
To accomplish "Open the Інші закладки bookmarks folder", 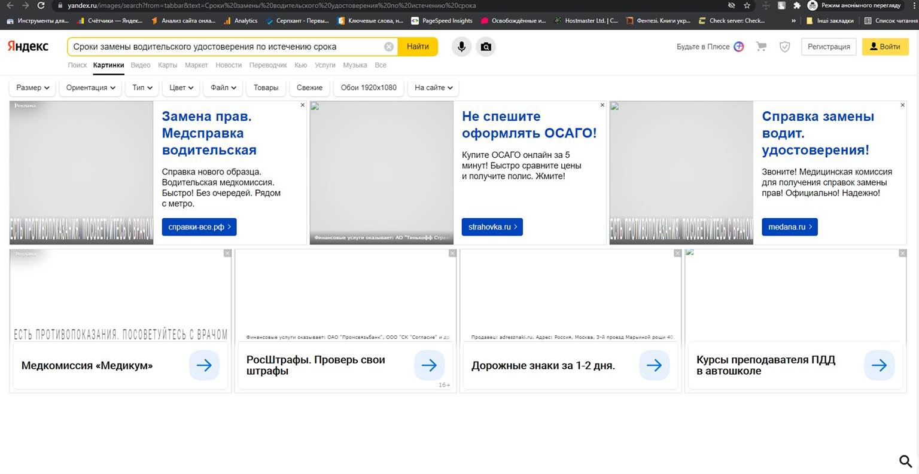I will tap(829, 20).
